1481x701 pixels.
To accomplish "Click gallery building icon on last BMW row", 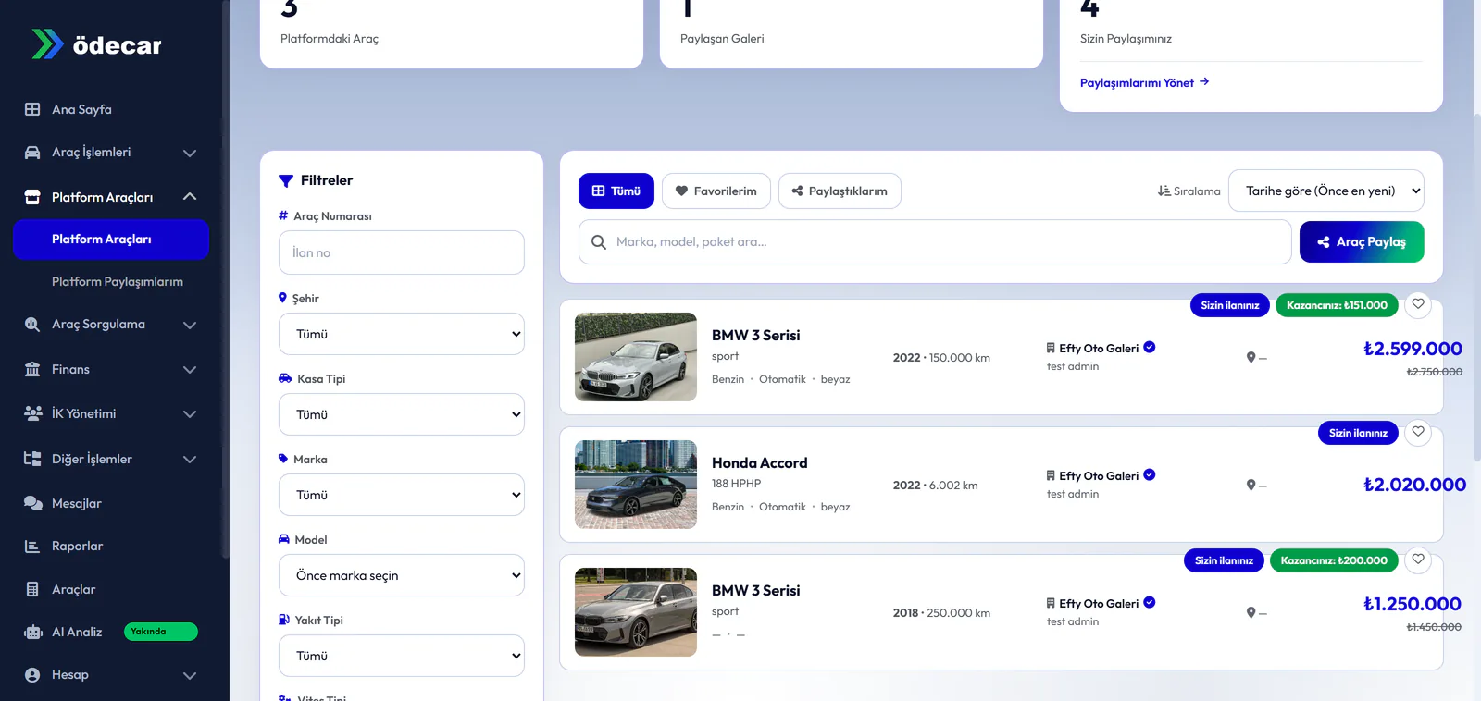I will [x=1051, y=603].
